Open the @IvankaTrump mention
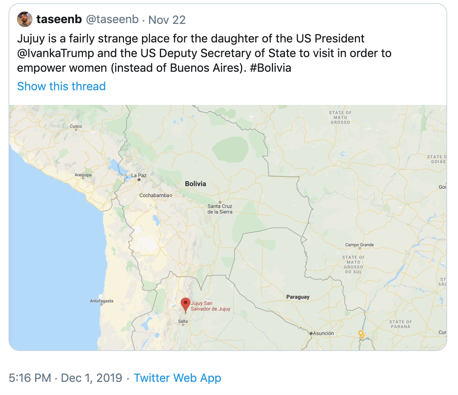Viewport: 458px width, 395px height. tap(56, 53)
